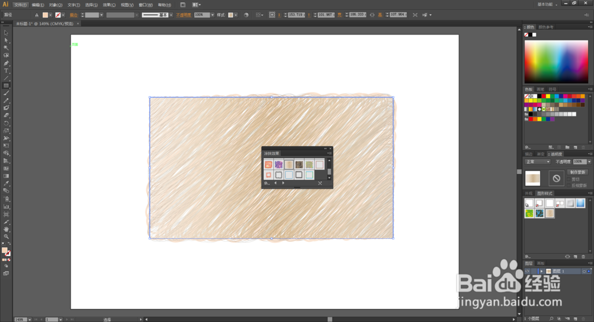Screen dimensions: 594x322
Task: Open the 样式 graphic style dropdown
Action: pyautogui.click(x=236, y=15)
